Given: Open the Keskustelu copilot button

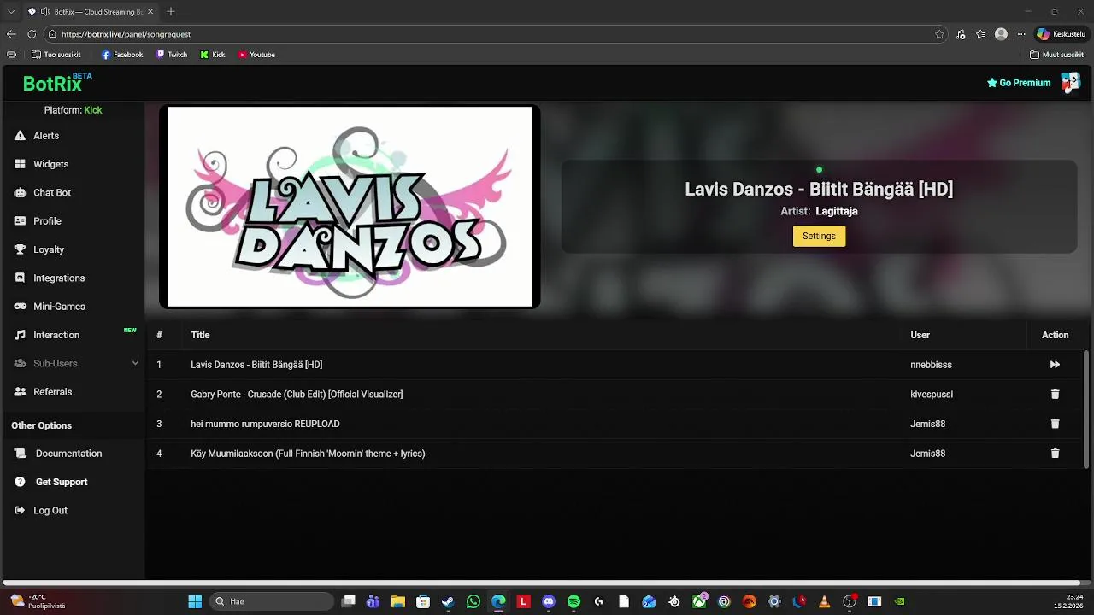Looking at the screenshot, I should [1061, 34].
